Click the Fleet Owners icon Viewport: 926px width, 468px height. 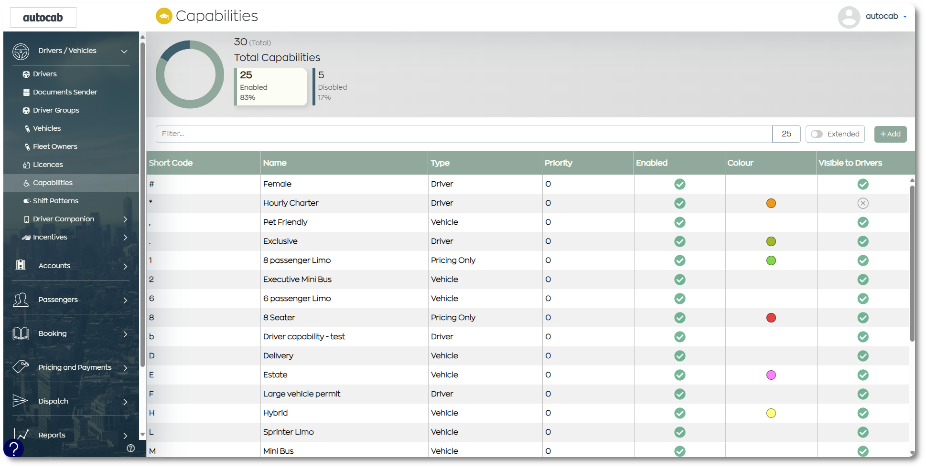click(x=27, y=147)
